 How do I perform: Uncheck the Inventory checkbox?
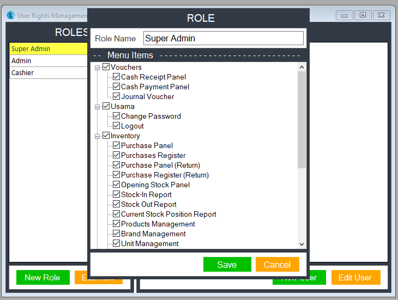pyautogui.click(x=106, y=136)
